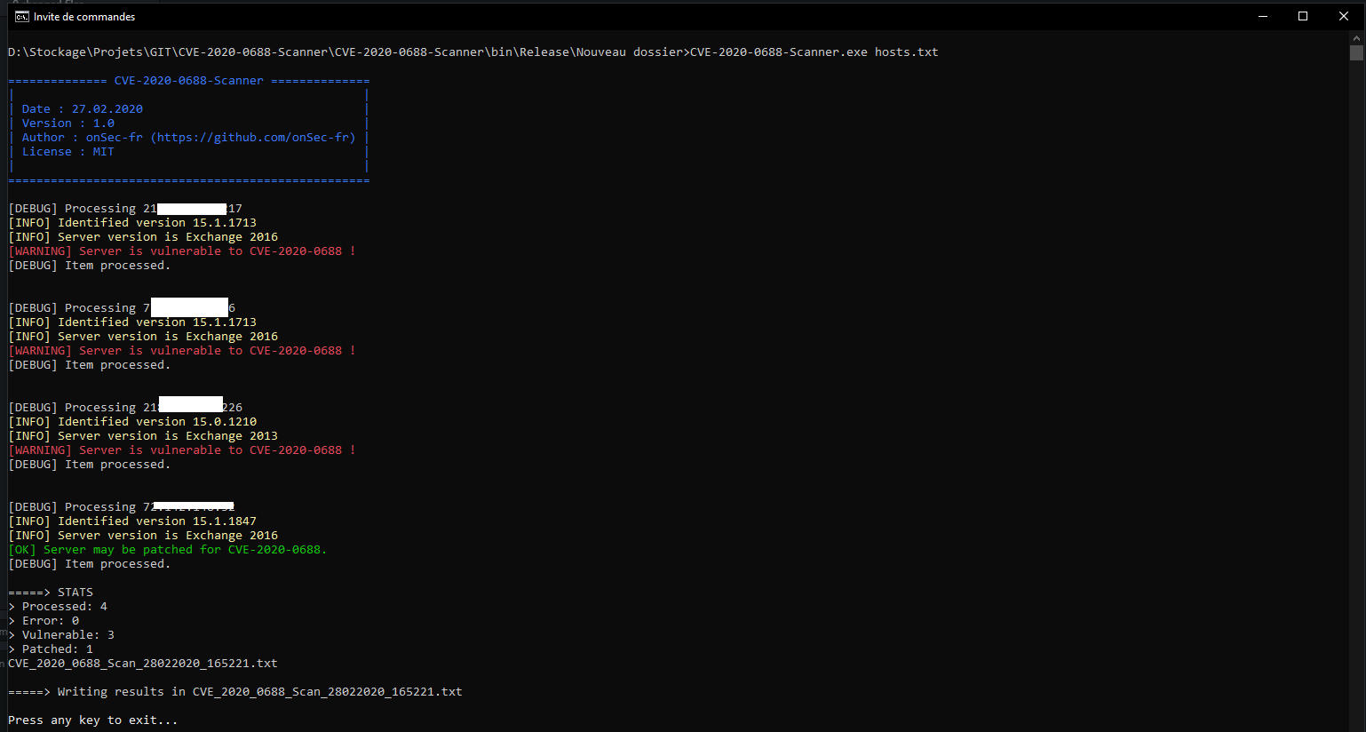Click the 'Server version is Exchange 2013' line

coord(143,436)
